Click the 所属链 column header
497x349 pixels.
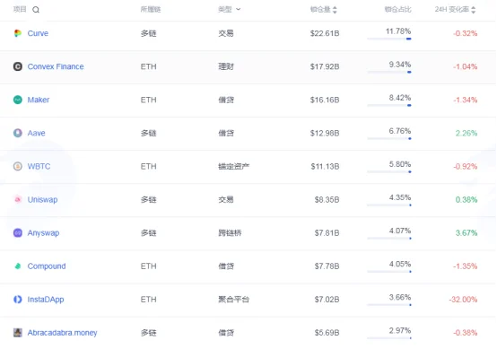click(151, 10)
